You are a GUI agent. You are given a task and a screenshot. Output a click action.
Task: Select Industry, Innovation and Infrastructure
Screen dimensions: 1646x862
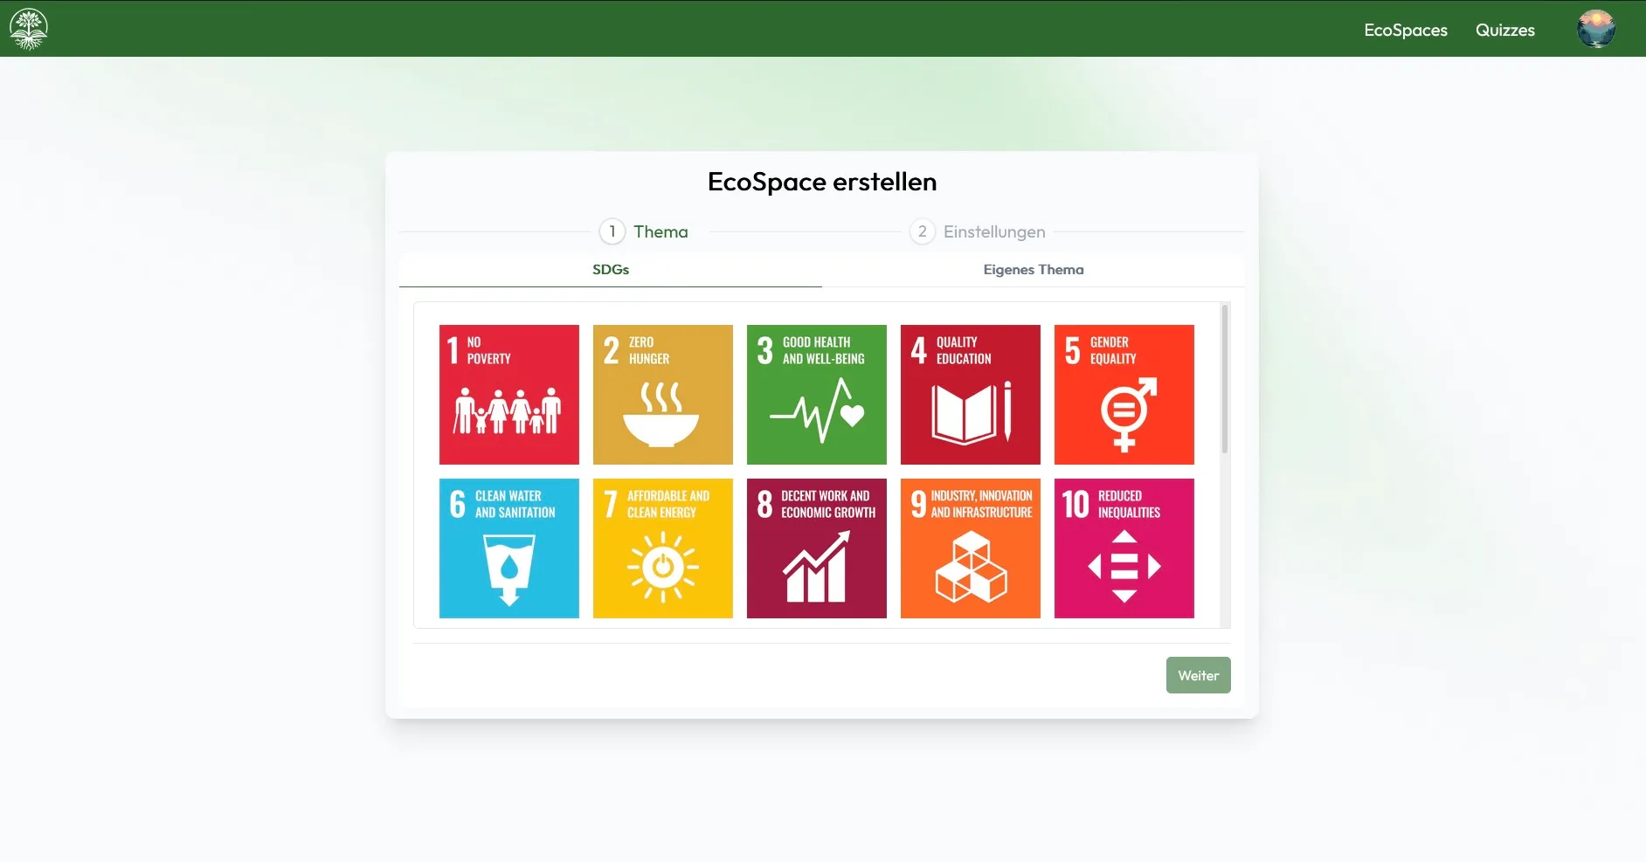(970, 548)
